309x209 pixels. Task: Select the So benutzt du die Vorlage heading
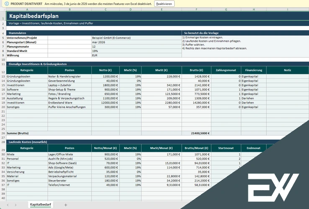201,33
